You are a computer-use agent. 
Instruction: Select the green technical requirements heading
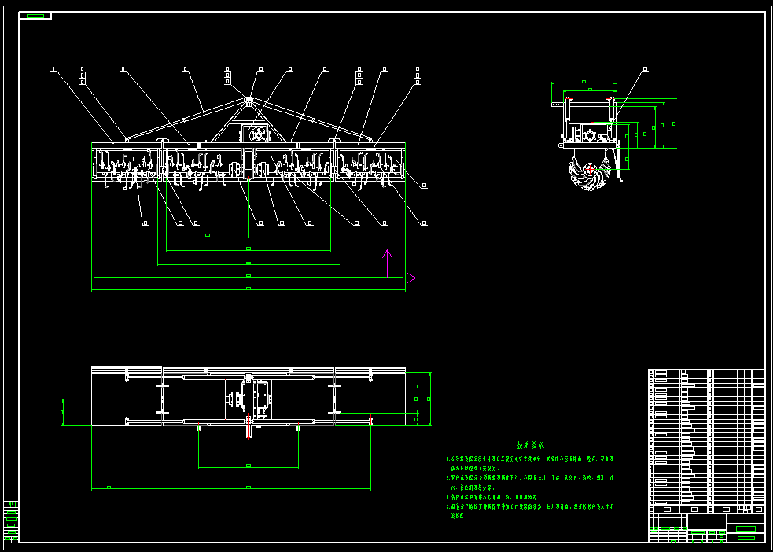pyautogui.click(x=531, y=446)
